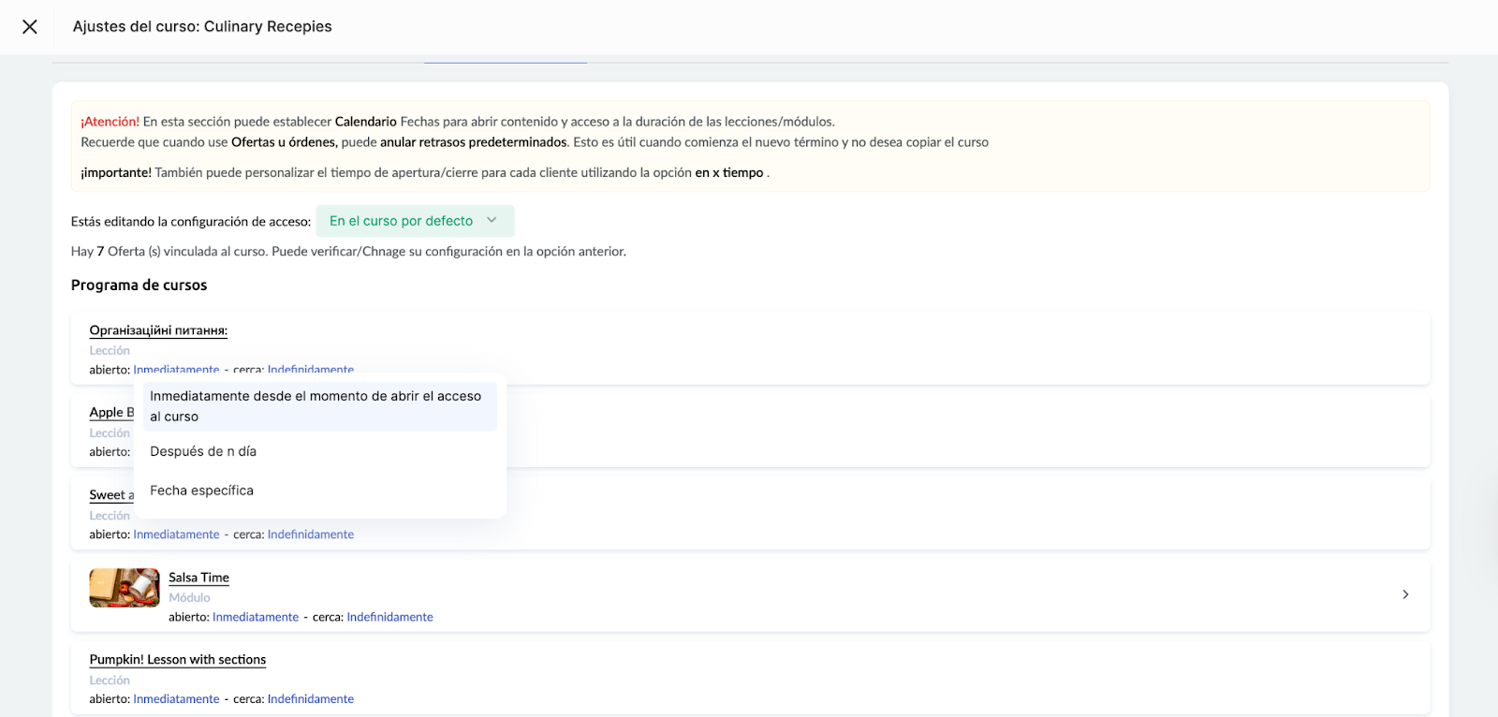Open the Apple lesson title link
Screen dimensions: 1498x717
click(x=110, y=413)
